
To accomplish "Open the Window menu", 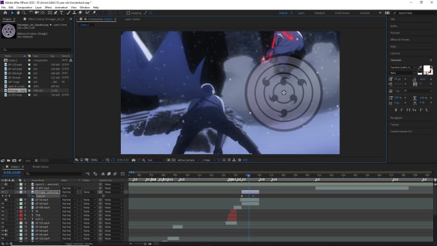I will [85, 7].
